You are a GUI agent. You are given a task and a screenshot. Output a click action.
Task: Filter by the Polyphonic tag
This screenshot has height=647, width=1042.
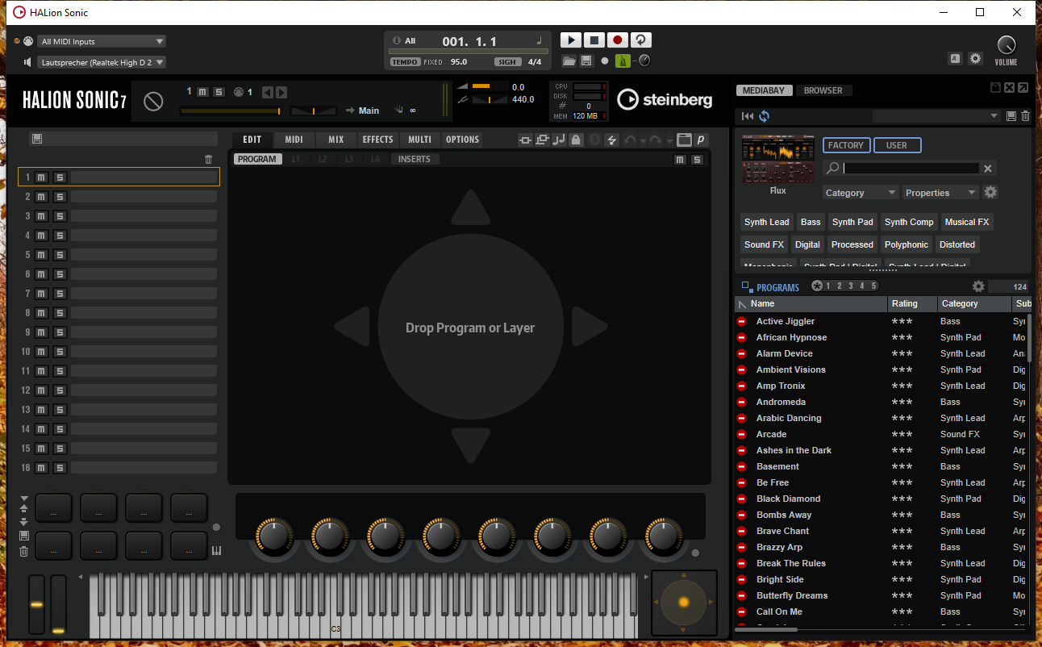coord(907,244)
